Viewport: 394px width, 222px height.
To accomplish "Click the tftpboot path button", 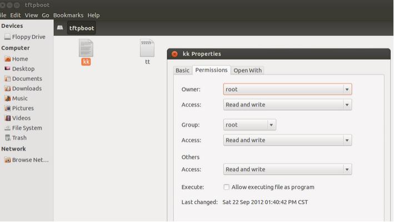I will 82,28.
